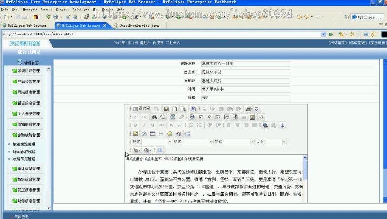Switch to GuestBookServlet.java tab
Viewport: 387px width, 219px height.
pyautogui.click(x=139, y=25)
